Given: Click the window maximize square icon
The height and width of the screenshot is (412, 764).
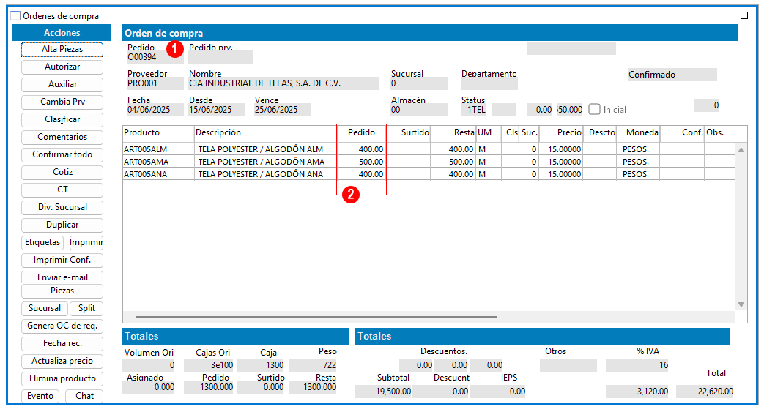Looking at the screenshot, I should click(744, 15).
